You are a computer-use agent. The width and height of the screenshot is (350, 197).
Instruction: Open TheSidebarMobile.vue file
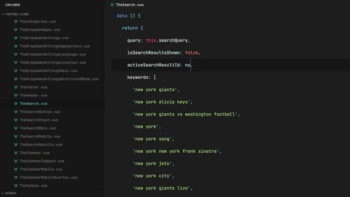click(41, 169)
